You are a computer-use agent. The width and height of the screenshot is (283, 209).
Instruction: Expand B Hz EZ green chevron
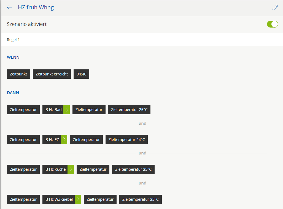click(64, 140)
